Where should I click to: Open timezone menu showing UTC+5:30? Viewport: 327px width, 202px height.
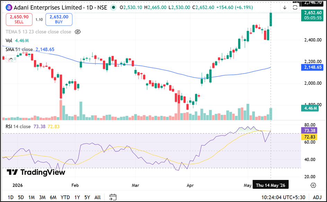283,197
